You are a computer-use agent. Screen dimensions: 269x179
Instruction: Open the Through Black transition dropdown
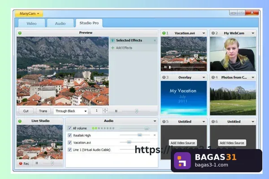coord(71,111)
